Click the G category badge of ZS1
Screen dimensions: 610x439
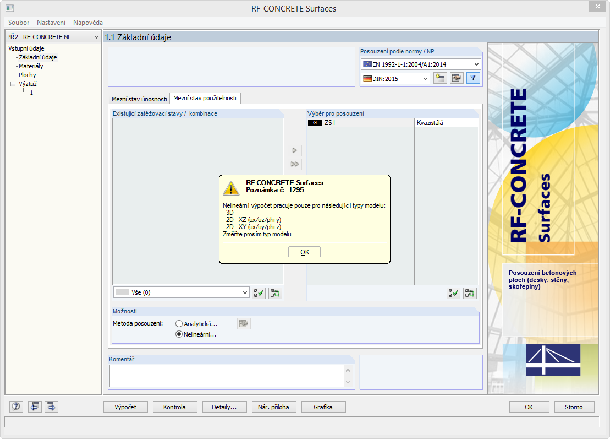click(315, 123)
